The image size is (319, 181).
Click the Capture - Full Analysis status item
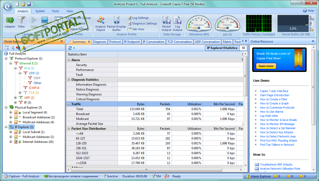[22, 176]
